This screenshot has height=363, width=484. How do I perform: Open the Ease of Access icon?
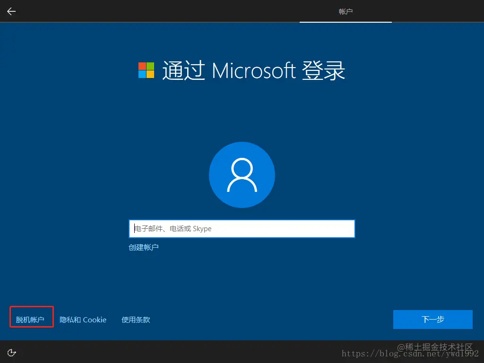pyautogui.click(x=12, y=353)
